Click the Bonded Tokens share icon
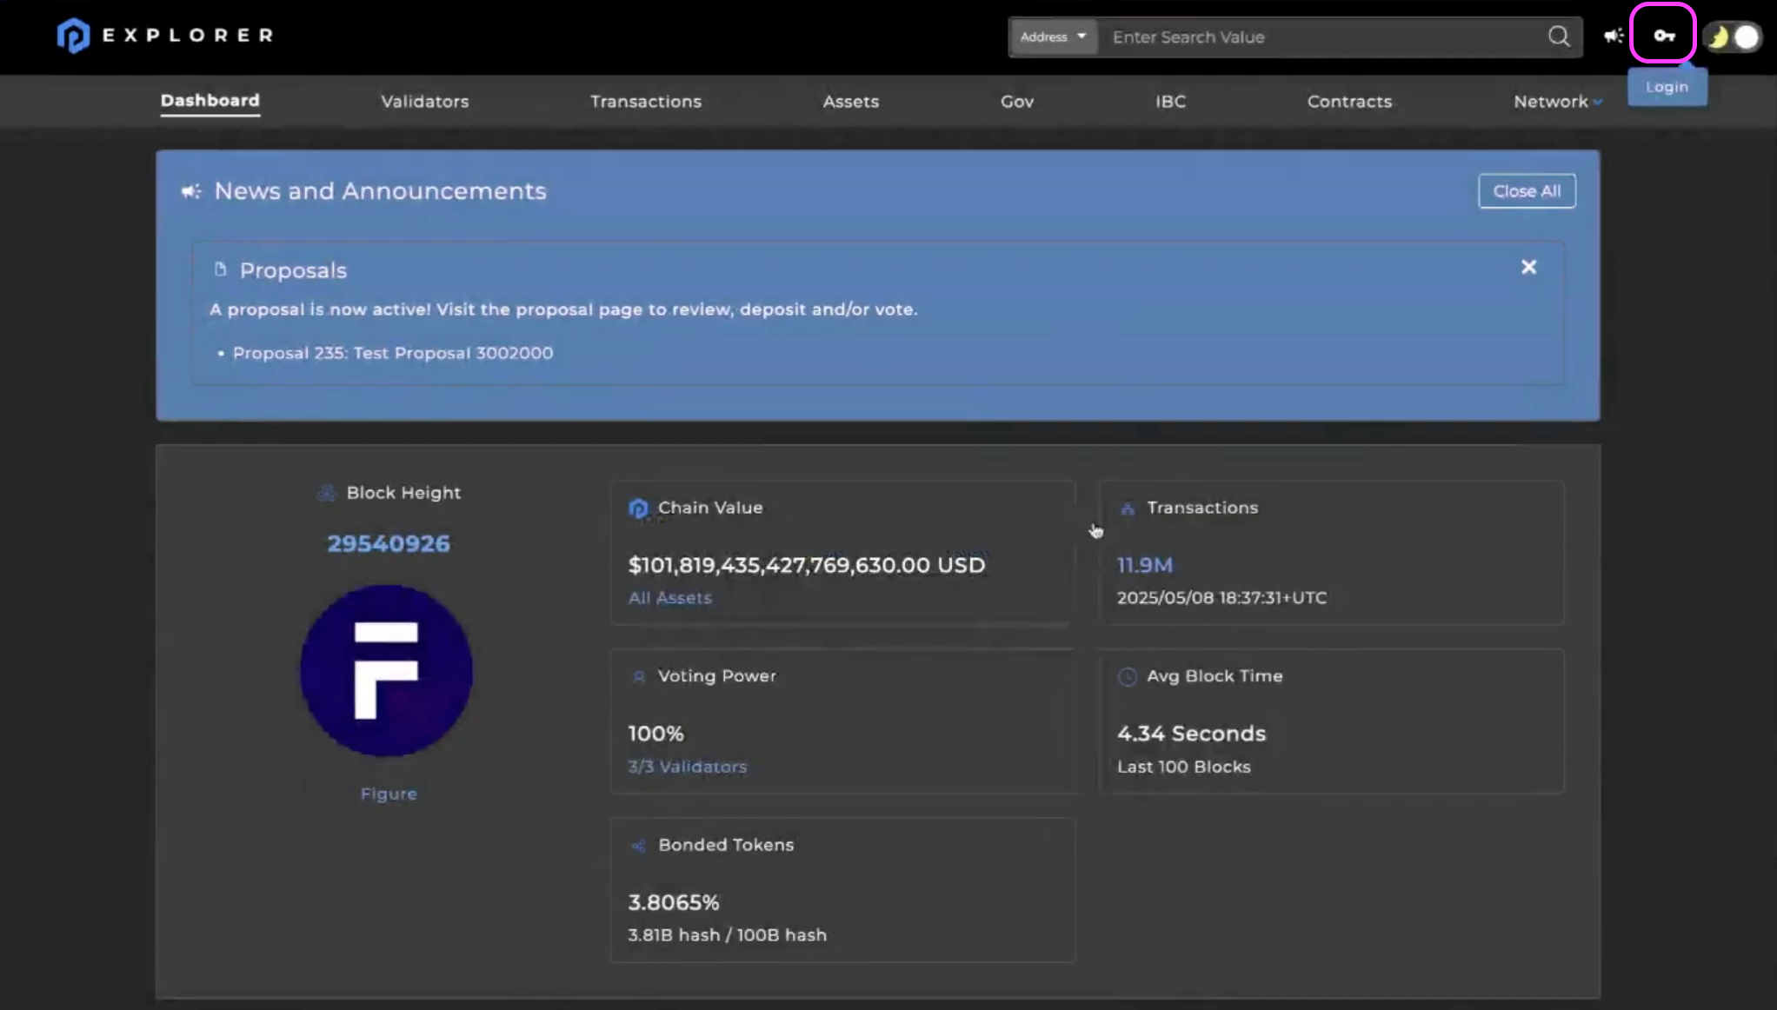1777x1010 pixels. coord(638,846)
